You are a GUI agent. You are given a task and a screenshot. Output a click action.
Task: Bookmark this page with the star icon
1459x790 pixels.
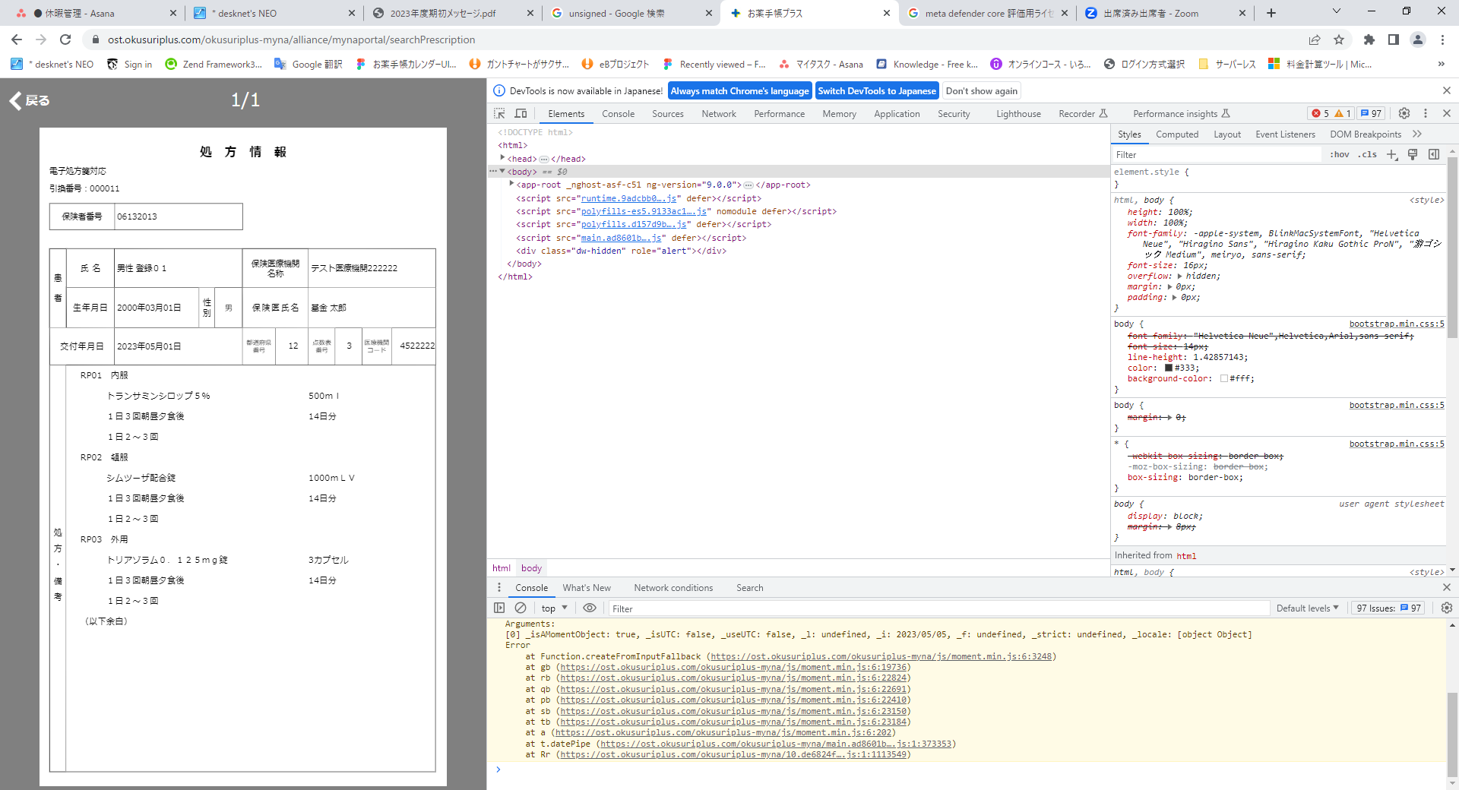[1339, 39]
